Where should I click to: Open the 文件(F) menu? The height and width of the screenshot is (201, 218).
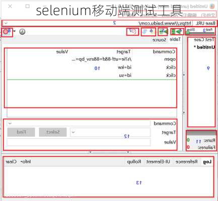[x=208, y=15]
